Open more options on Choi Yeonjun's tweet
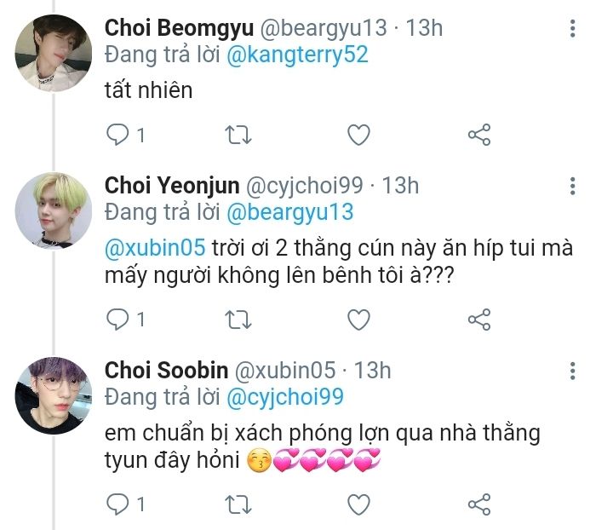Screen dimensions: 613x530 tap(573, 187)
